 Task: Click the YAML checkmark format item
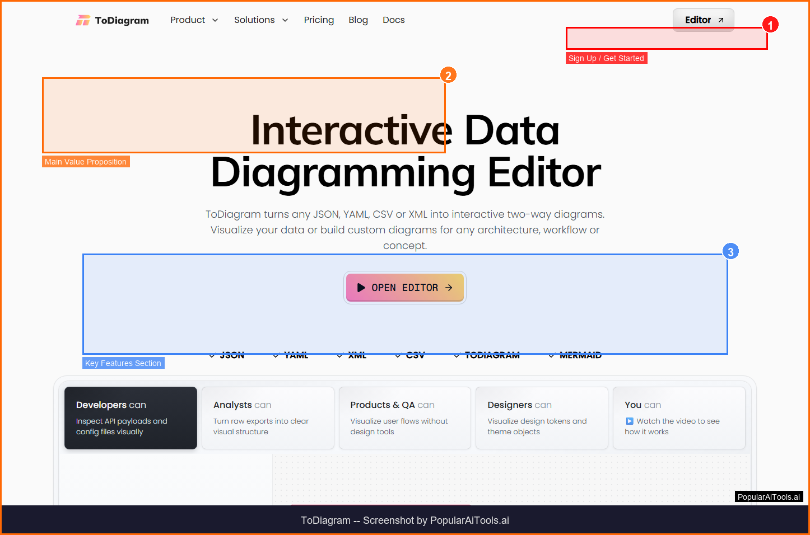click(291, 355)
